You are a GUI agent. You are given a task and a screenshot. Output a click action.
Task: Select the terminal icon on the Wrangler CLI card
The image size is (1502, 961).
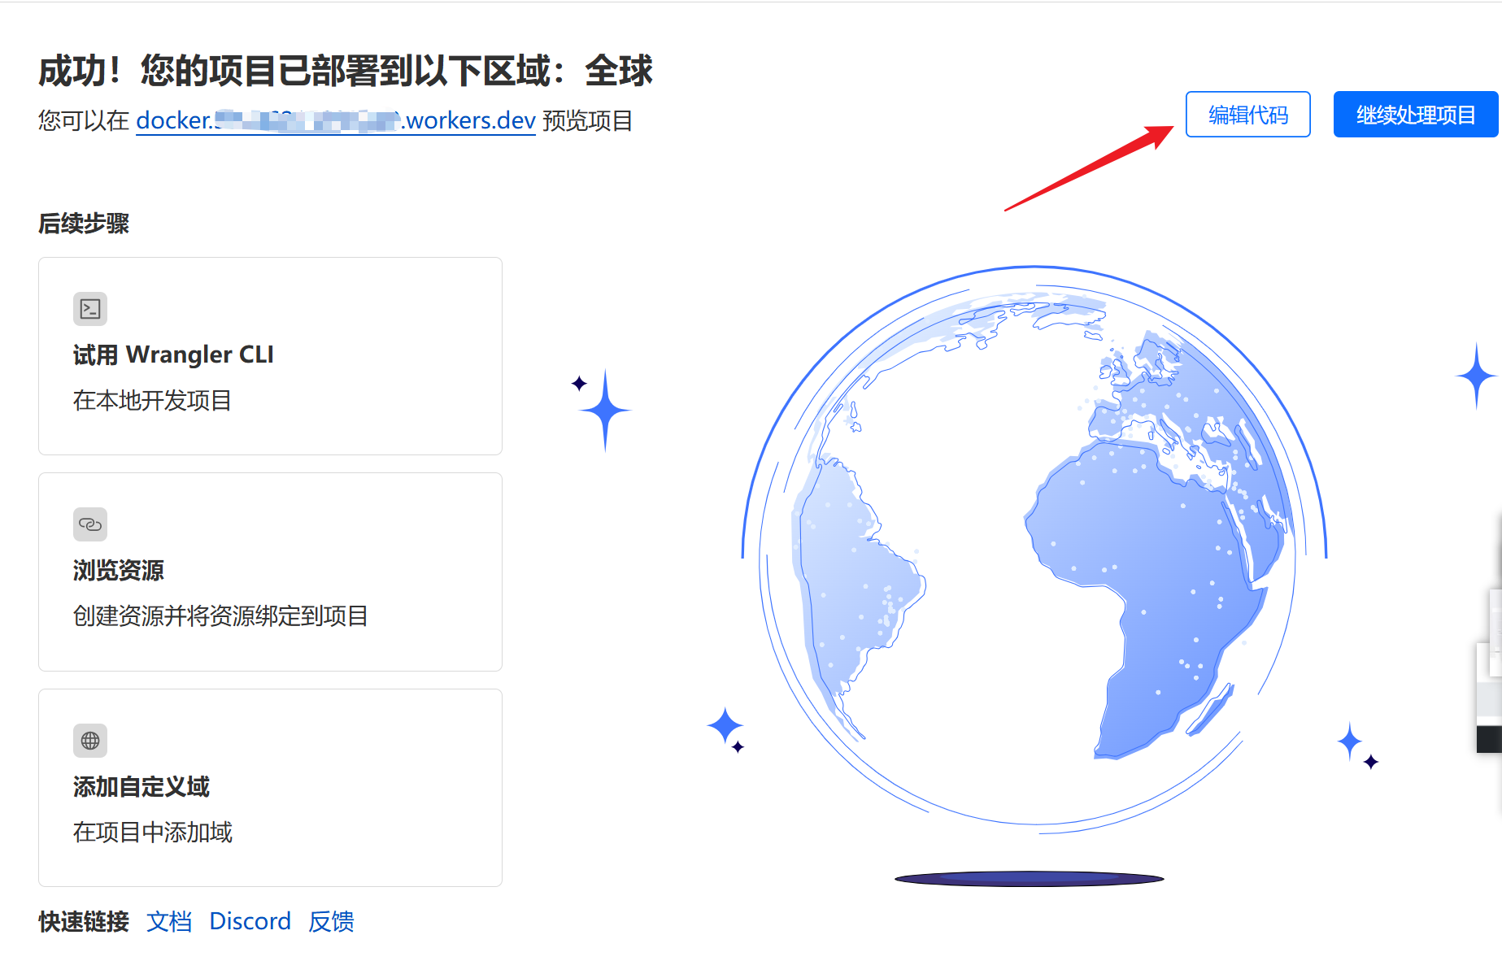coord(90,309)
